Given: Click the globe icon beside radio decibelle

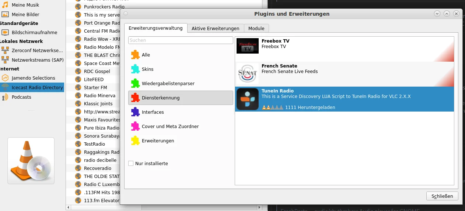Looking at the screenshot, I should coord(78,160).
